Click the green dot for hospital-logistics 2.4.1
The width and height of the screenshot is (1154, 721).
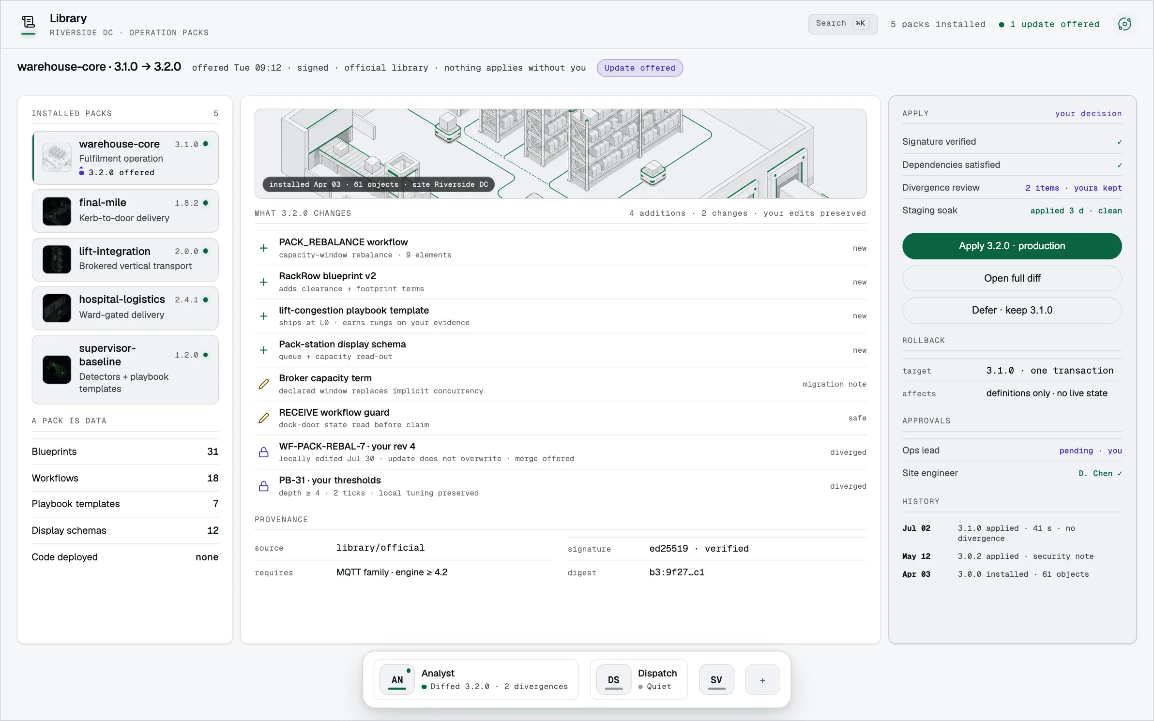[206, 300]
